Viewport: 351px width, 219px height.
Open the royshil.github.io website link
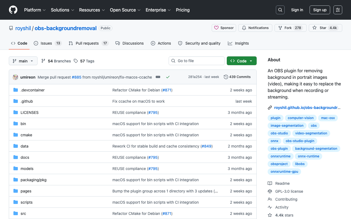pos(307,108)
